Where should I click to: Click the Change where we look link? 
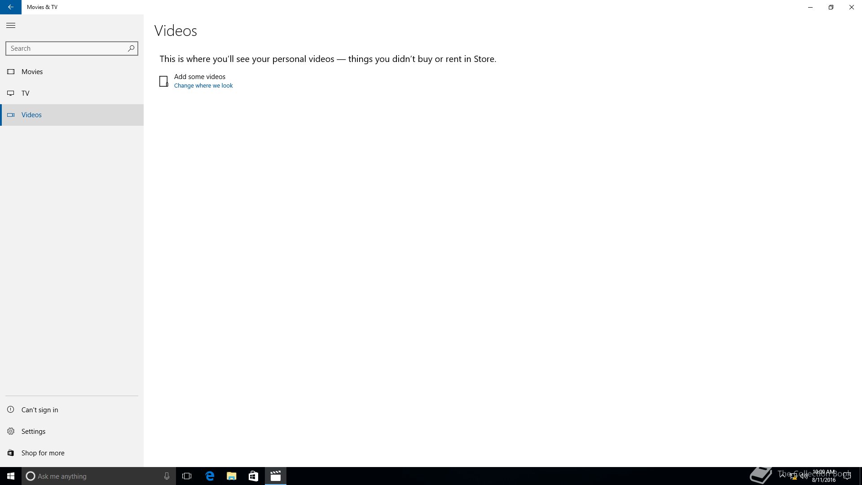tap(203, 86)
